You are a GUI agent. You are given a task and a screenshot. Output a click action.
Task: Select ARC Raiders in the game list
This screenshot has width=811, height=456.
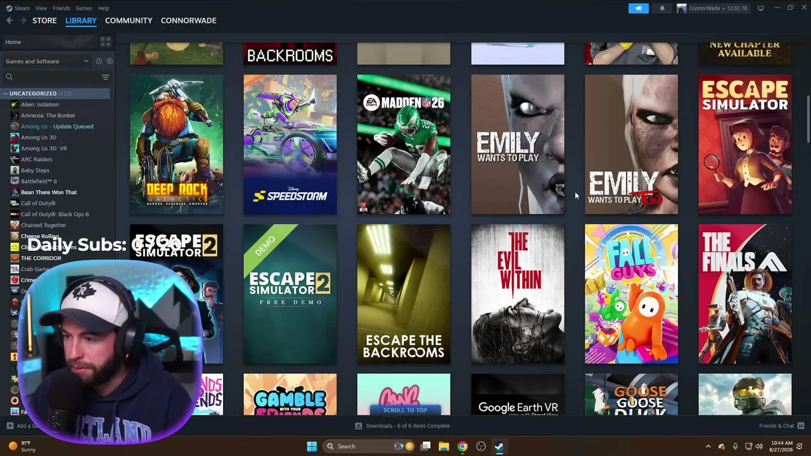tap(37, 160)
